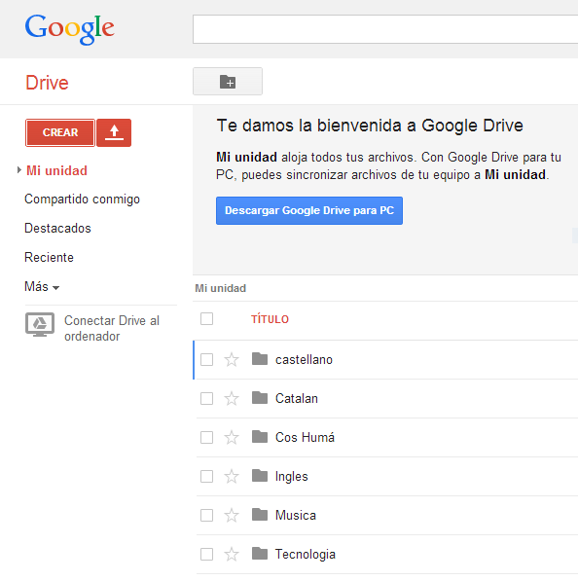Open the Tecnologia folder name
578x581 pixels.
tap(305, 555)
